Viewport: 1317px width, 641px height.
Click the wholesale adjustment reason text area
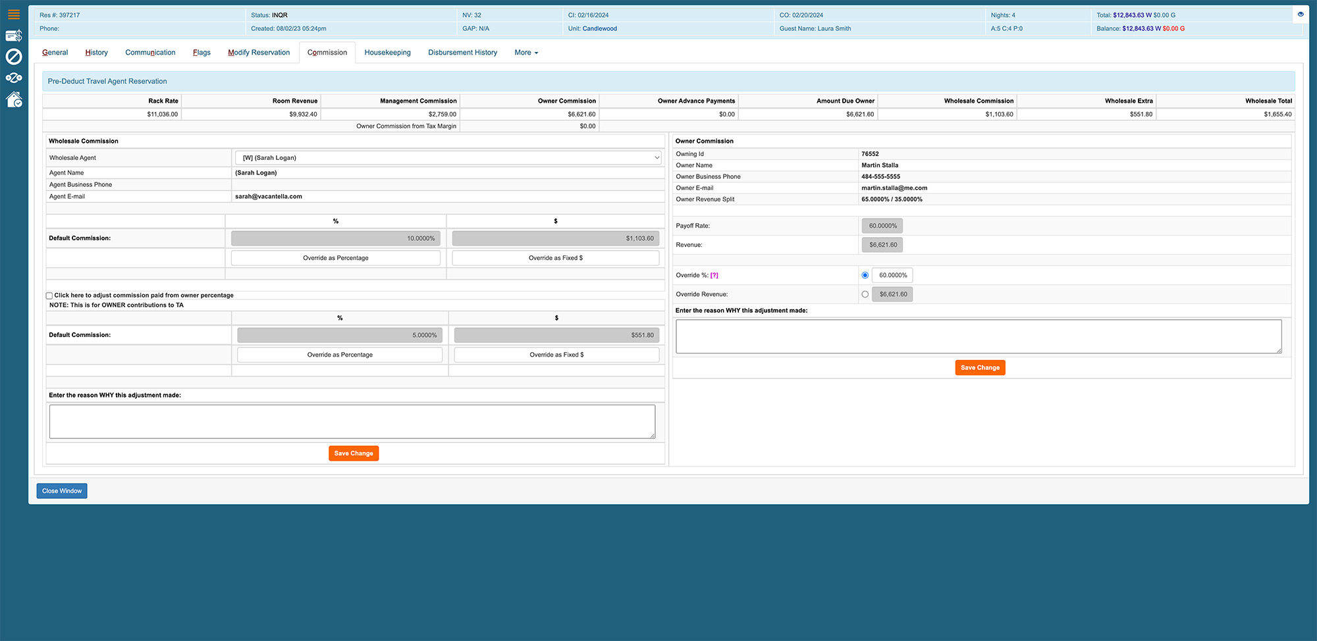(x=352, y=422)
